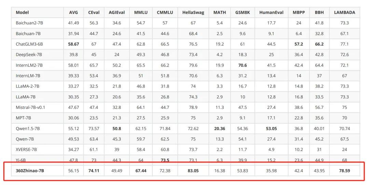Viewport: 369px width, 185px height.
Task: Click the Qwen1.5-7B model name
Action: [x=28, y=129]
